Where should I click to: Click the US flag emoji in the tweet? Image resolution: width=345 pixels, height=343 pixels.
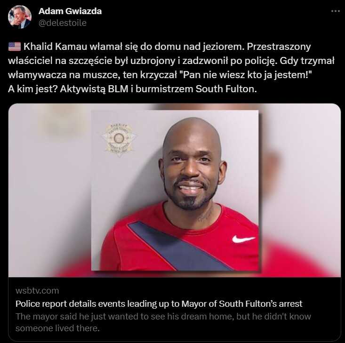pos(15,47)
